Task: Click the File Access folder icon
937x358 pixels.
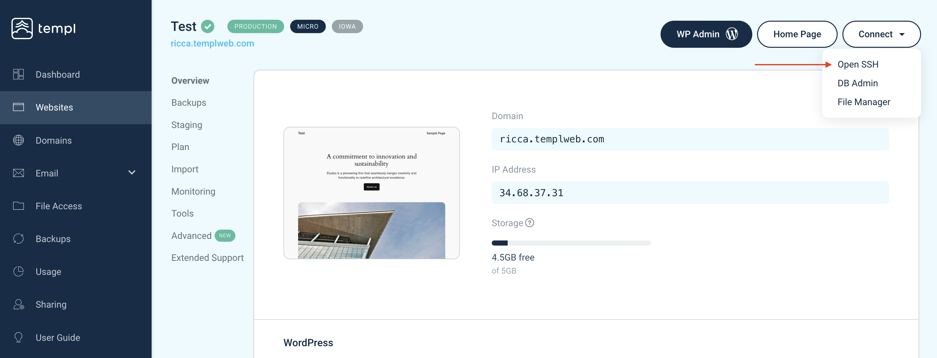Action: coord(18,206)
